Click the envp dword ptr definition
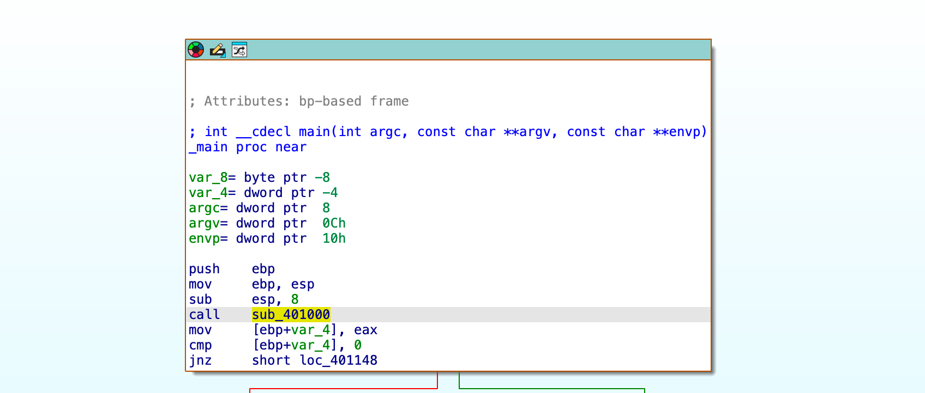The height and width of the screenshot is (393, 925). [267, 238]
